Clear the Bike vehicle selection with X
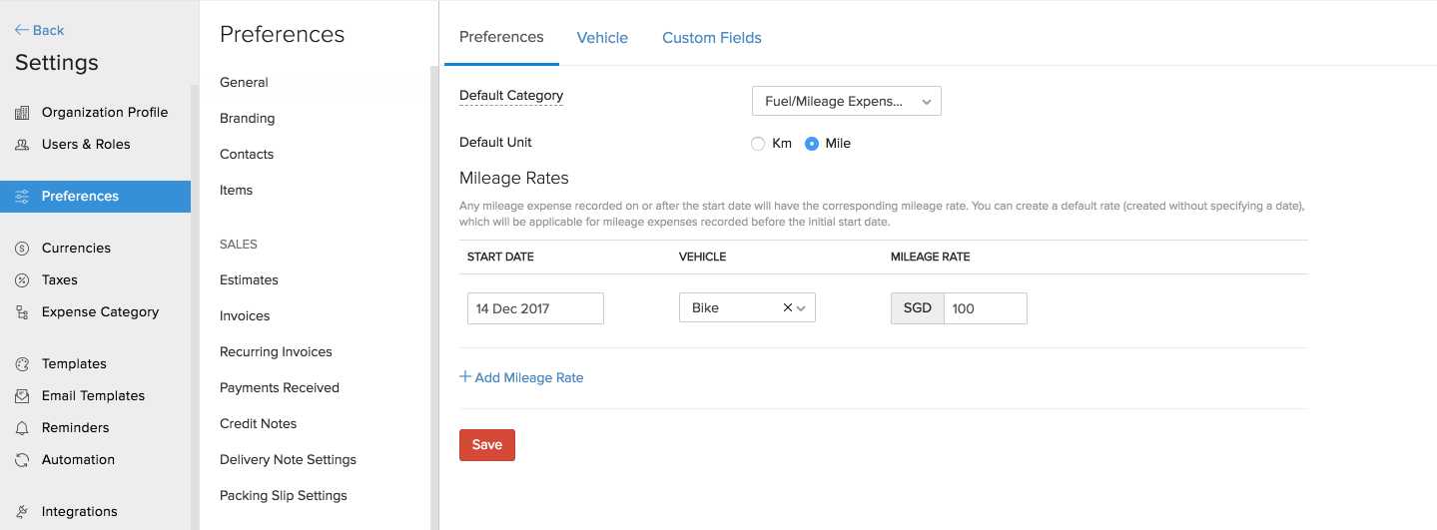This screenshot has width=1437, height=530. (787, 308)
